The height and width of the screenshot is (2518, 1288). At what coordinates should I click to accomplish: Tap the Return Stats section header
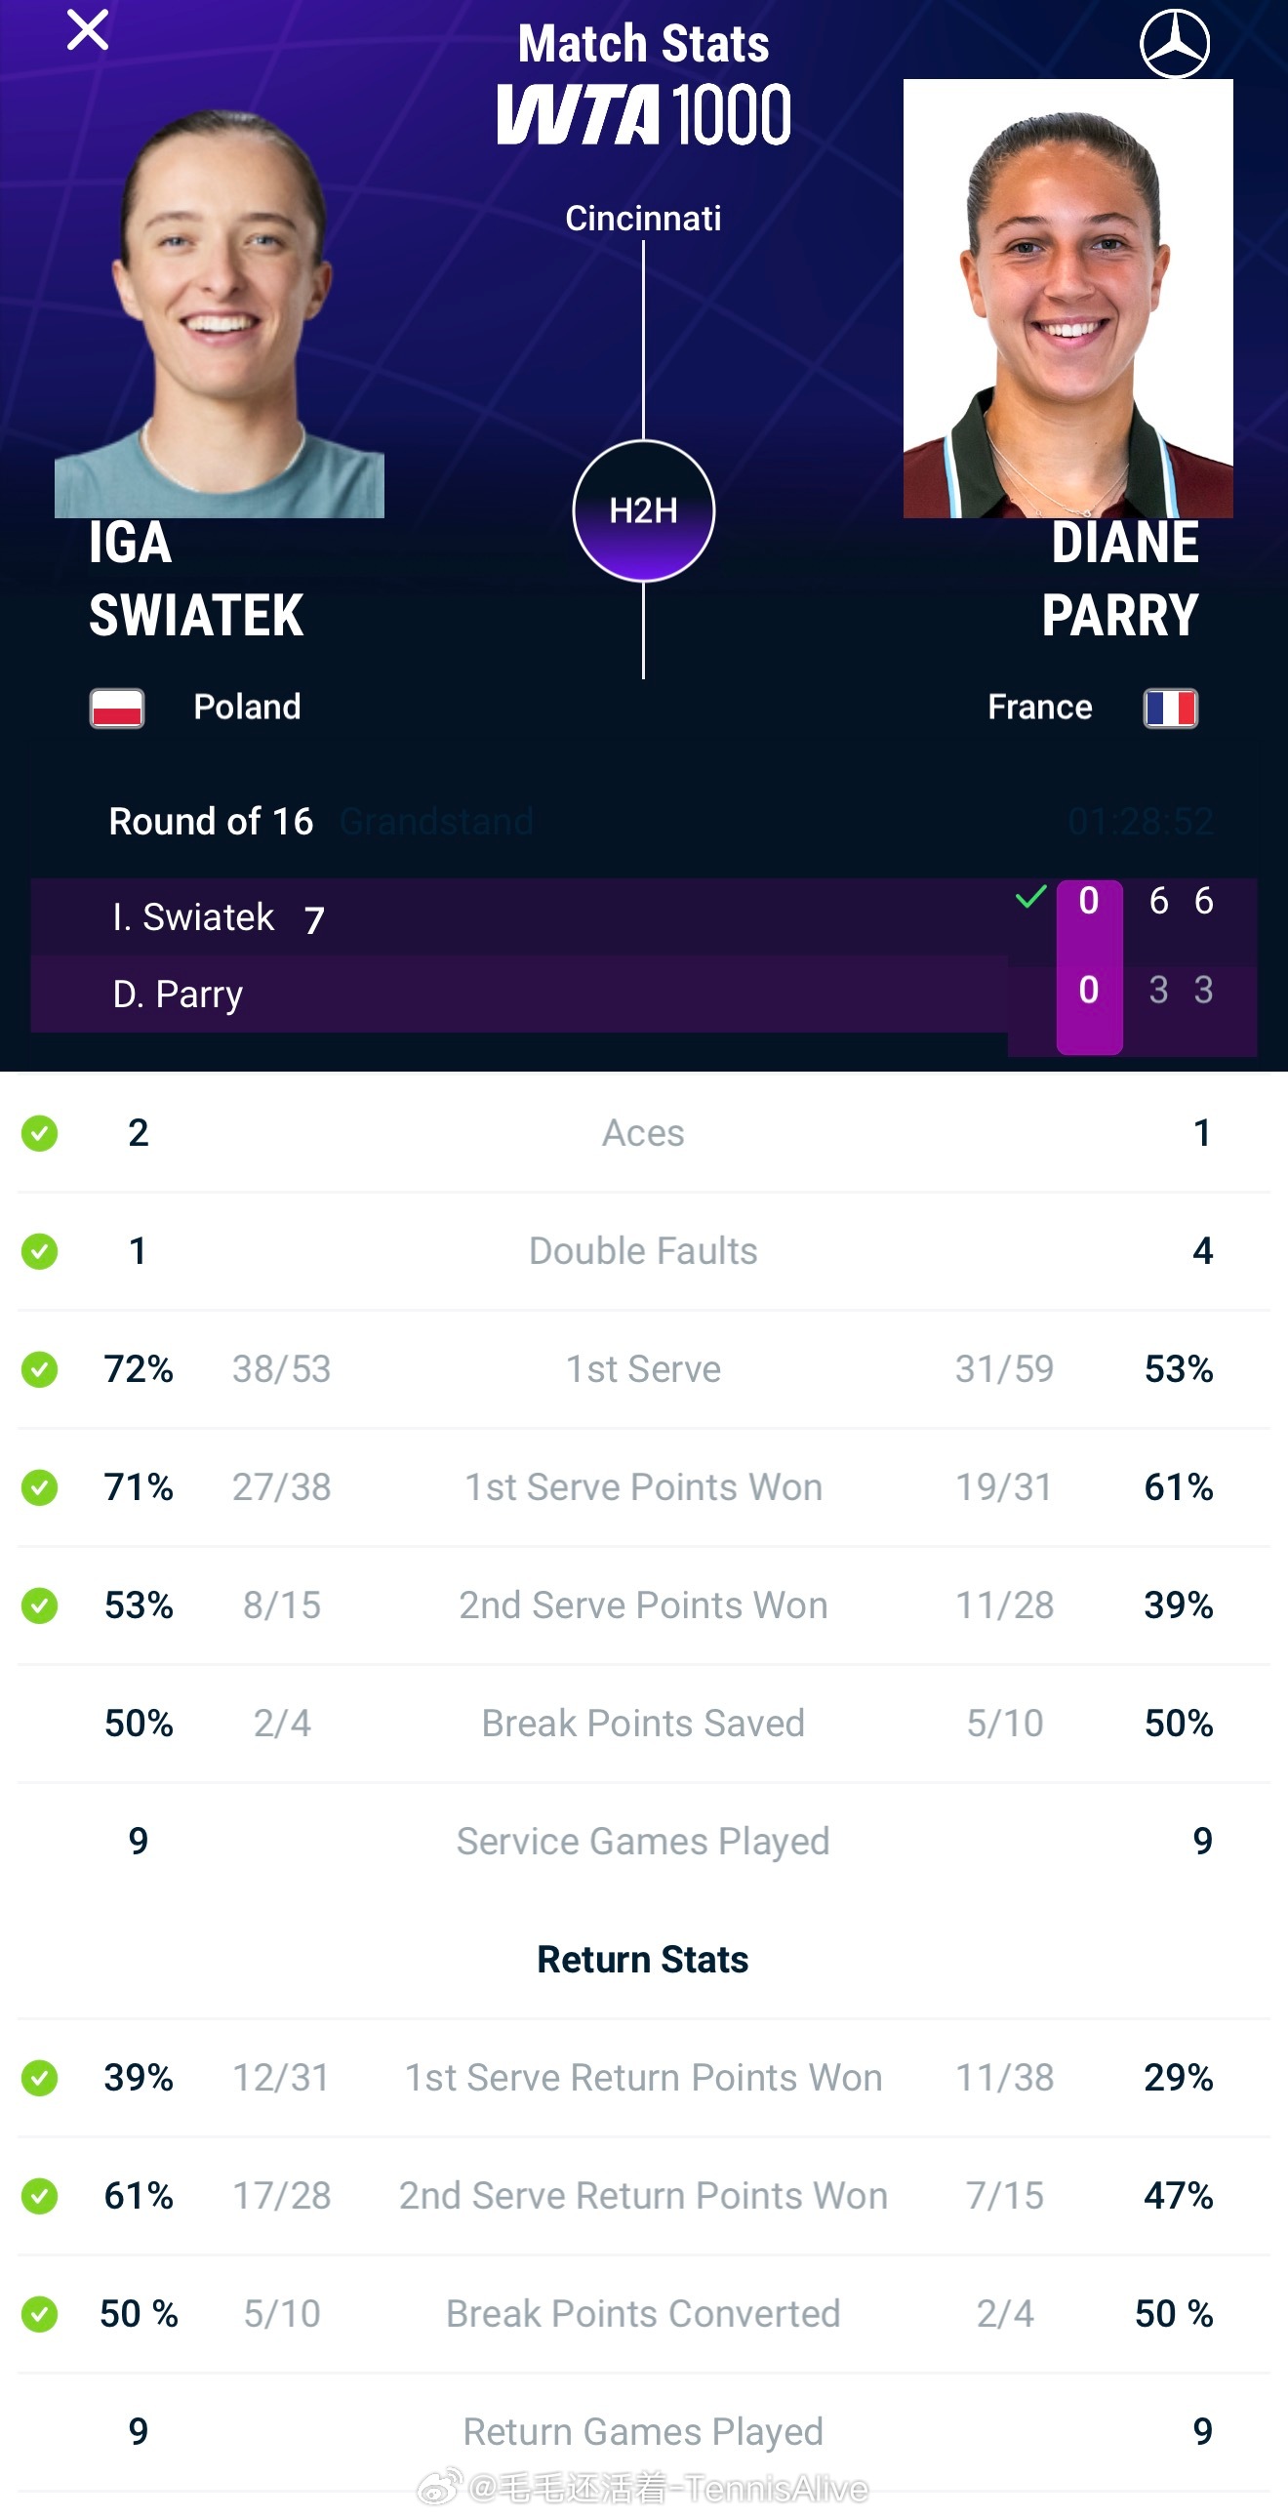[x=643, y=1959]
